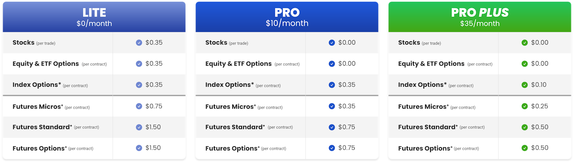574x163 pixels.
Task: Click Futures Micros label in PRO PLUS plan
Action: (x=423, y=107)
